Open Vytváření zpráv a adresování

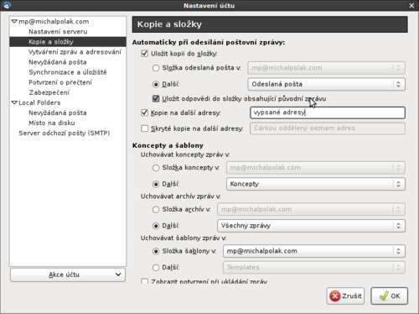[75, 52]
